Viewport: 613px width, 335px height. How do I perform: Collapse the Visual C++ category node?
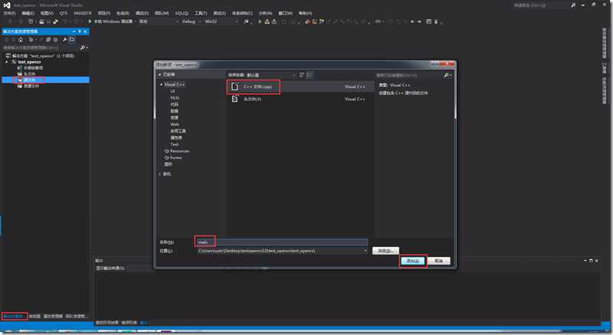tap(161, 84)
